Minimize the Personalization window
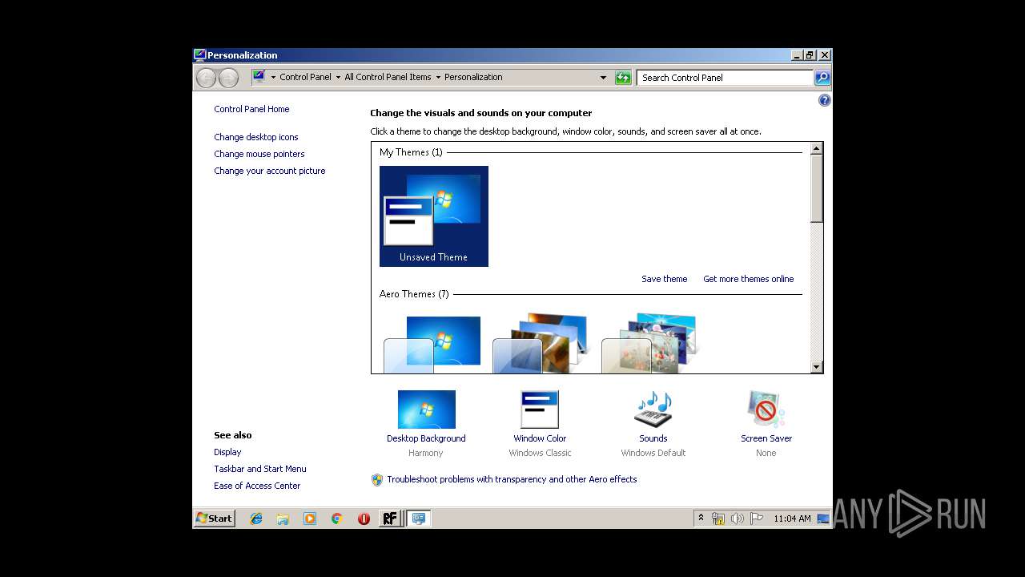1025x577 pixels. coord(797,55)
